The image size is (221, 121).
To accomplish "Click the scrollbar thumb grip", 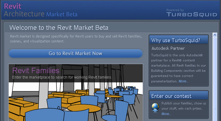I will [215, 108].
